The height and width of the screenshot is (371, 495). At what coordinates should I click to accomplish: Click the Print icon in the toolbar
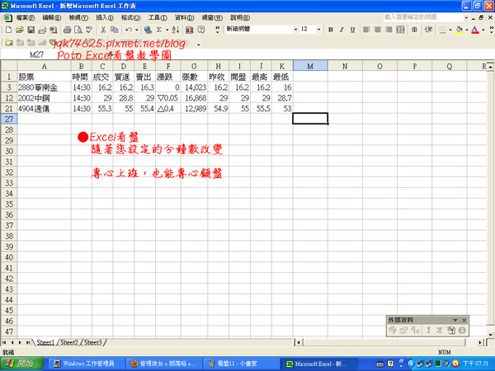click(67, 30)
